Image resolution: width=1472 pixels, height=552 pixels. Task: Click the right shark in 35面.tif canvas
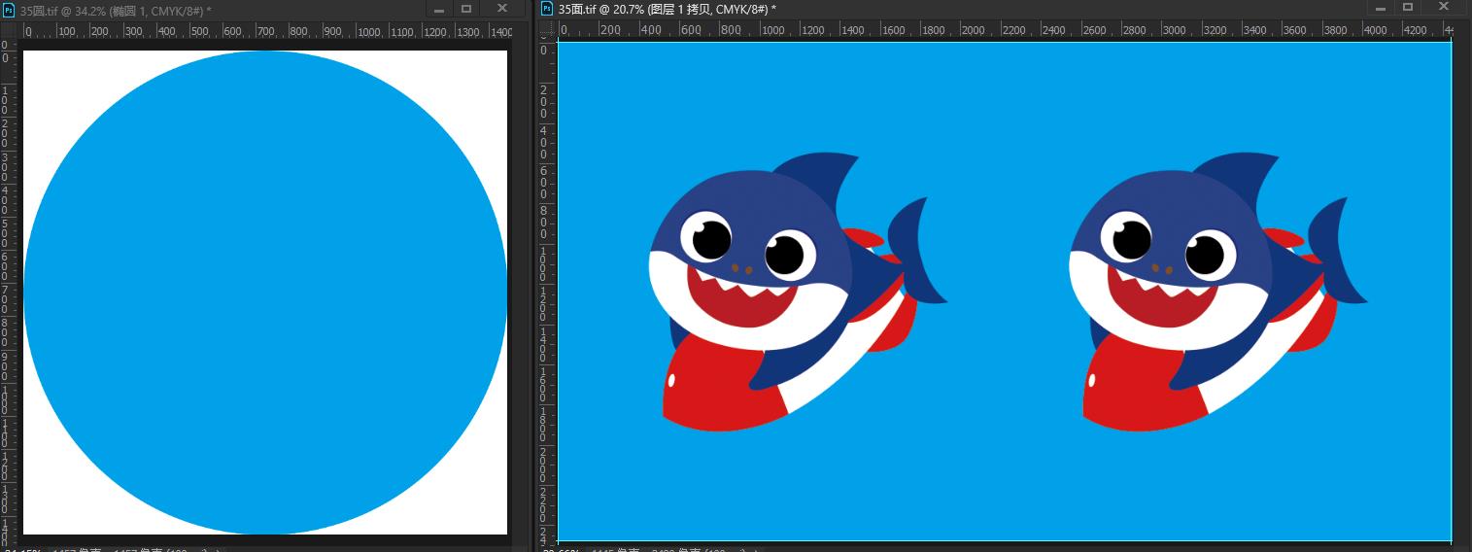pos(1217,292)
